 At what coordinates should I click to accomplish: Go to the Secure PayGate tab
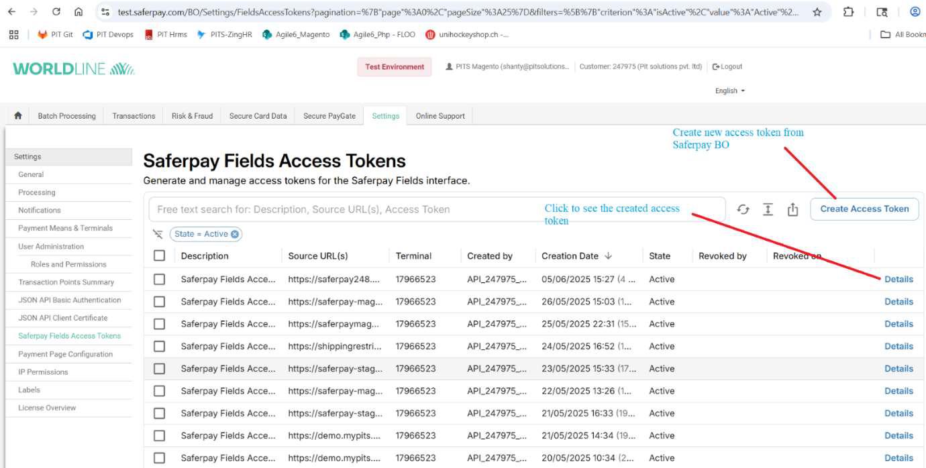click(x=329, y=115)
